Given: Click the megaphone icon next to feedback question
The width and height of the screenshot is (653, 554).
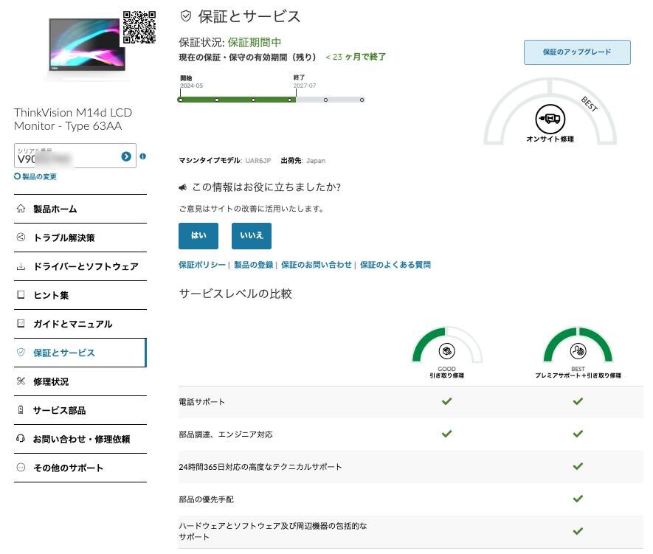Looking at the screenshot, I should pos(182,187).
